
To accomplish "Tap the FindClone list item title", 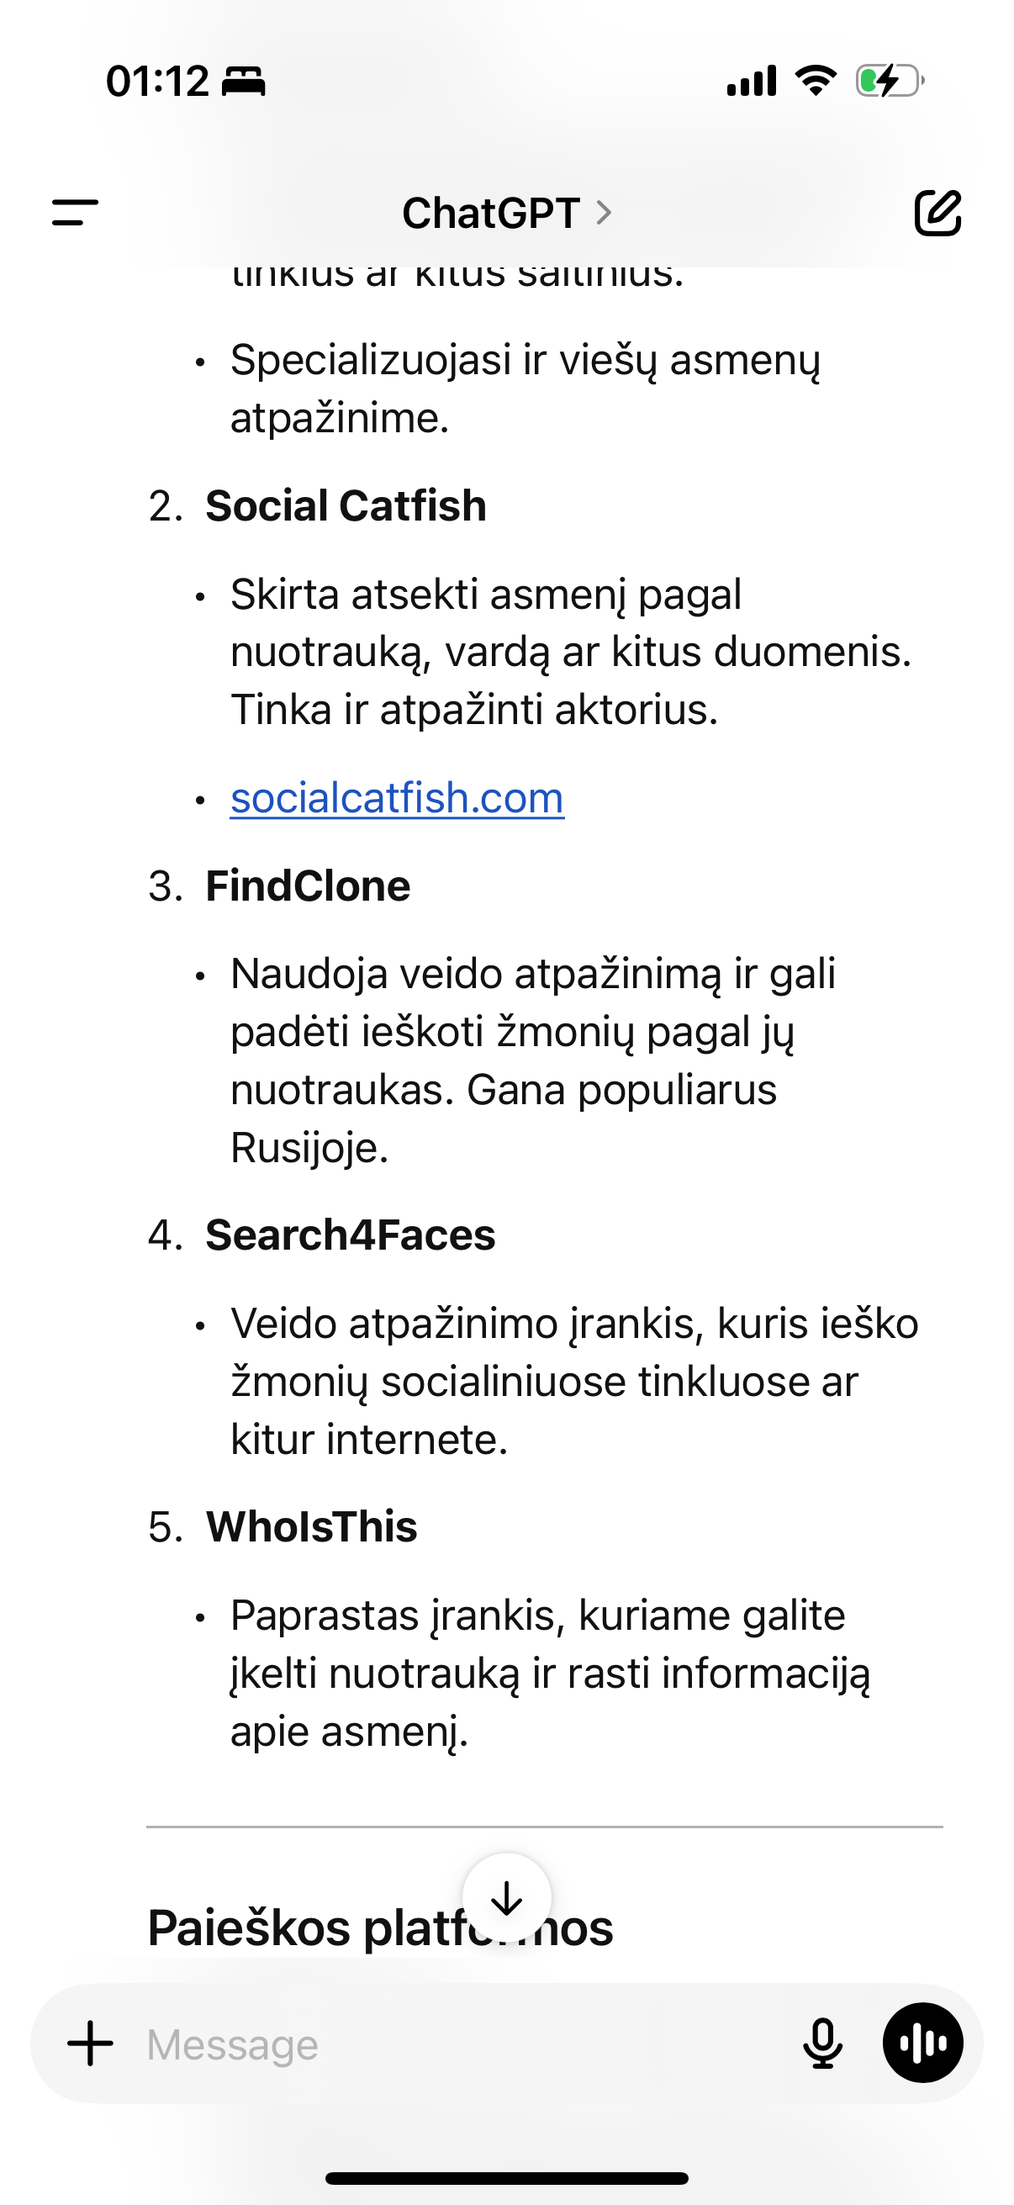I will tap(308, 886).
